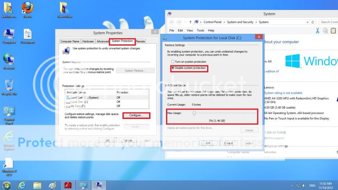Screen dimensions: 338x190
Task: Click the Paste clipboard icon in System window
Action: [334, 30]
